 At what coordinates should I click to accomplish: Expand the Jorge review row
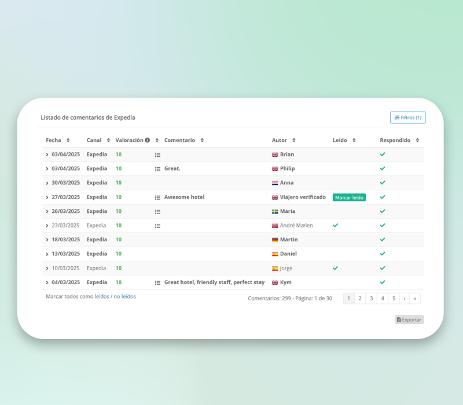coord(47,268)
